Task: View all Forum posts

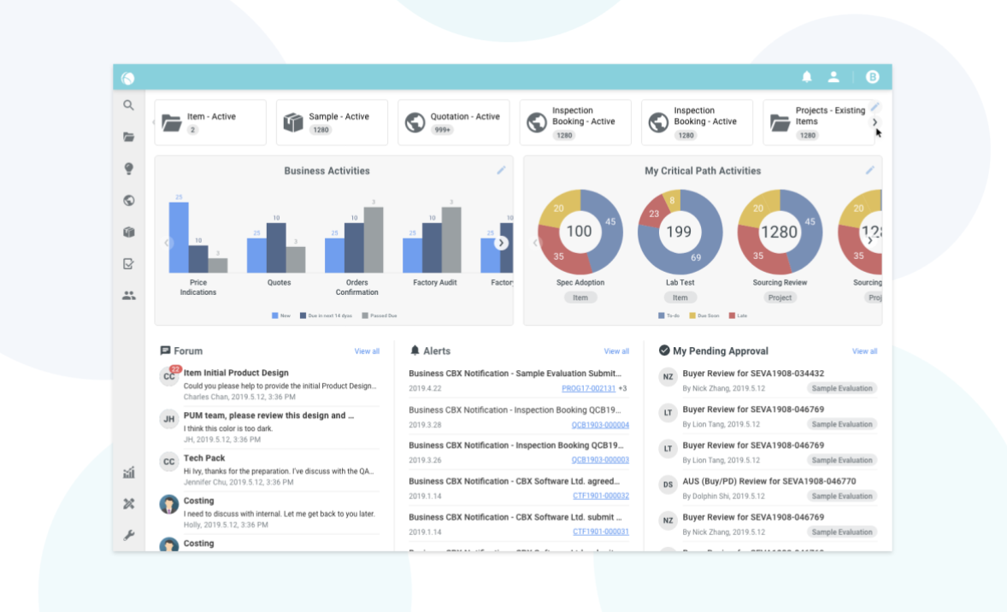Action: coord(367,351)
